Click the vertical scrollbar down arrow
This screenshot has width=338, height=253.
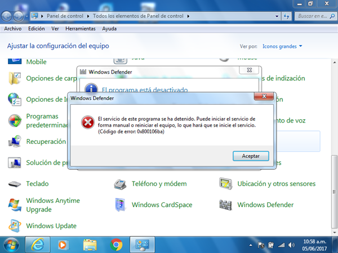[x=335, y=232]
